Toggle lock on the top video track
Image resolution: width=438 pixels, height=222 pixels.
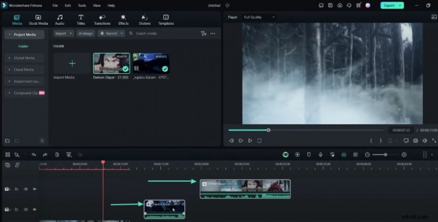[17, 189]
